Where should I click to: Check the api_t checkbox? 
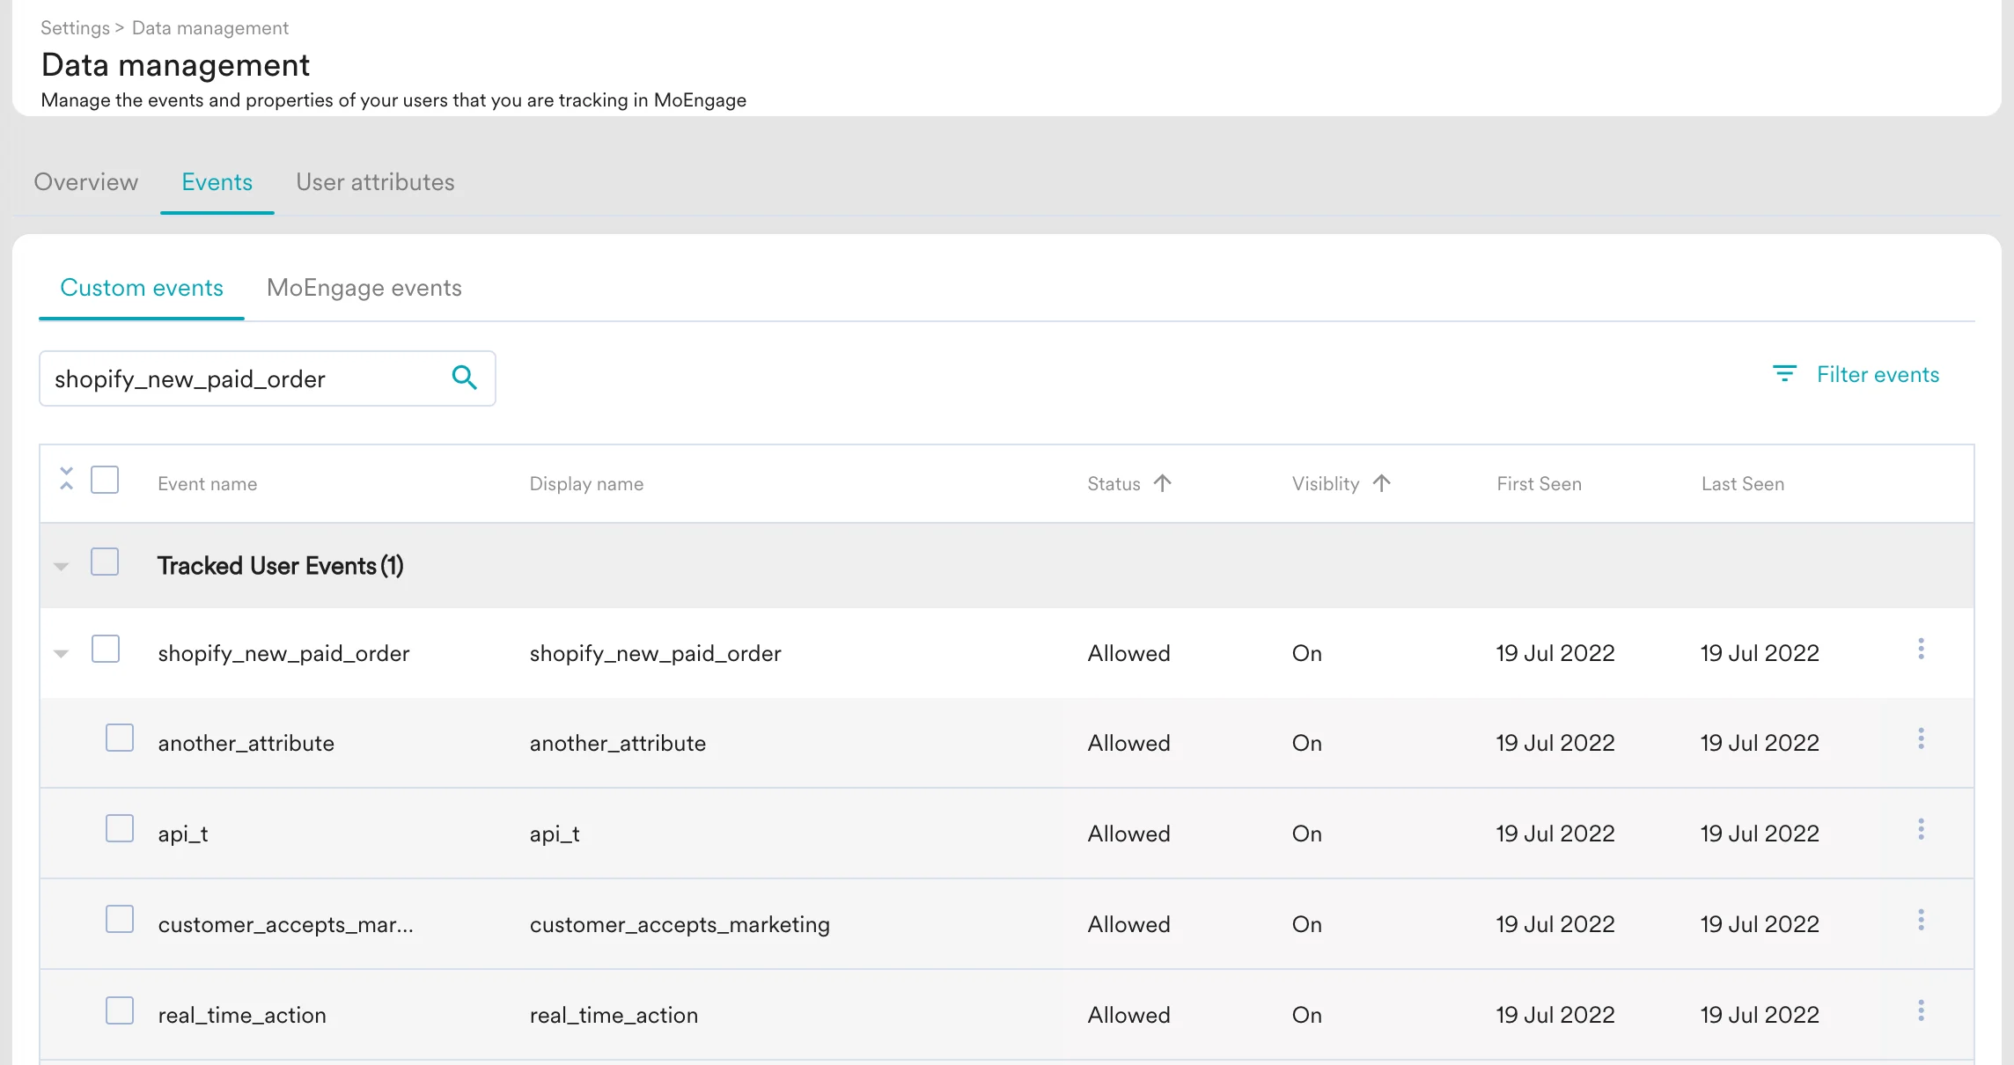tap(120, 828)
